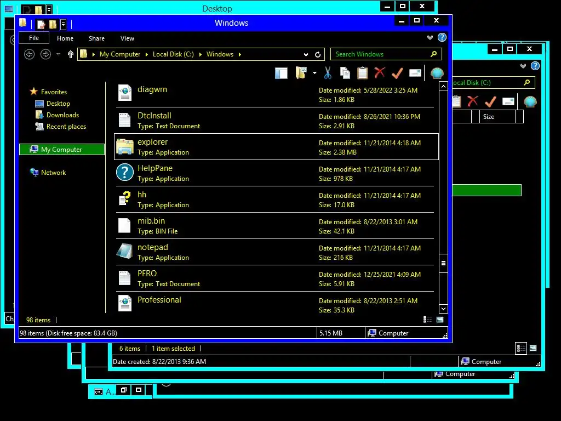The height and width of the screenshot is (421, 561).
Task: Open Recent places under Favorites
Action: [x=66, y=127]
